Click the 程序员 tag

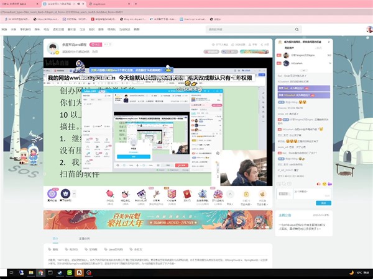pos(71,249)
